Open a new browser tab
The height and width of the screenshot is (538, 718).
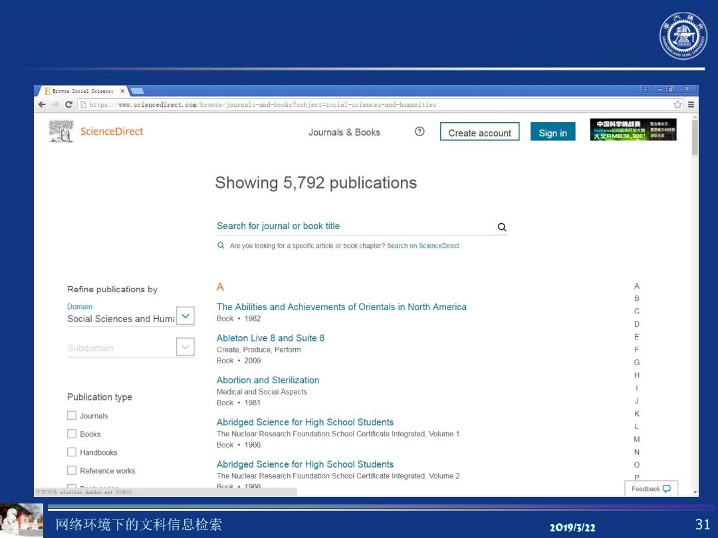[138, 91]
